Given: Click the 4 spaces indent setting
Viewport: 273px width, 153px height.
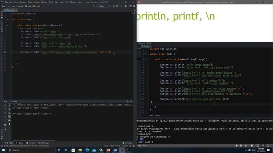Looking at the screenshot, I should pos(125,146).
